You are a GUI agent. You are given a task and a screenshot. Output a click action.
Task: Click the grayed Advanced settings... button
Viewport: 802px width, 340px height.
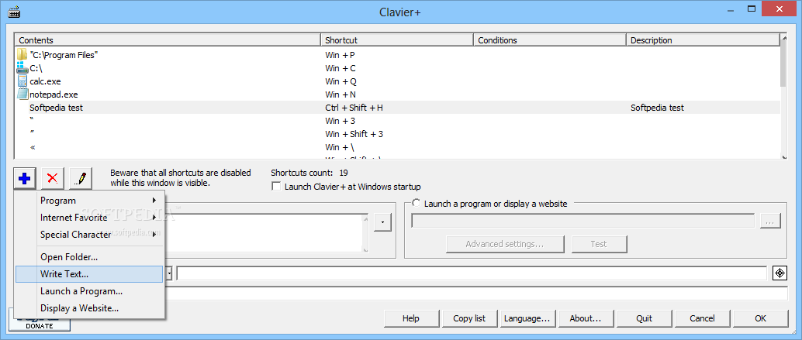pos(505,244)
